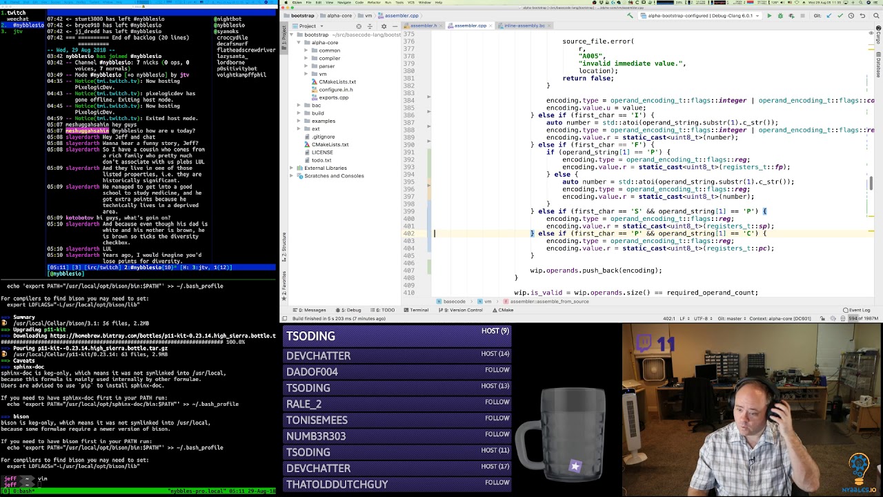Expand the parser folder in project tree
883x497 pixels.
click(307, 66)
